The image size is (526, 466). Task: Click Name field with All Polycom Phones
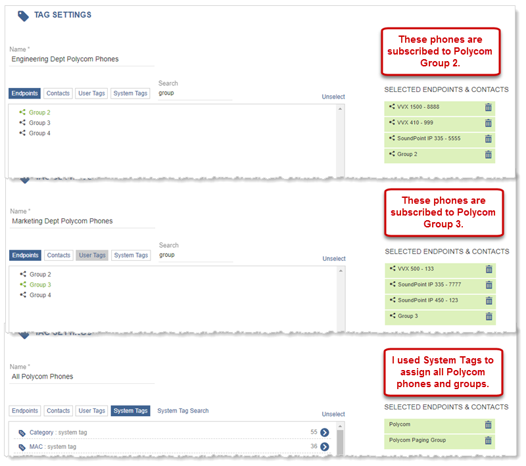[82, 377]
